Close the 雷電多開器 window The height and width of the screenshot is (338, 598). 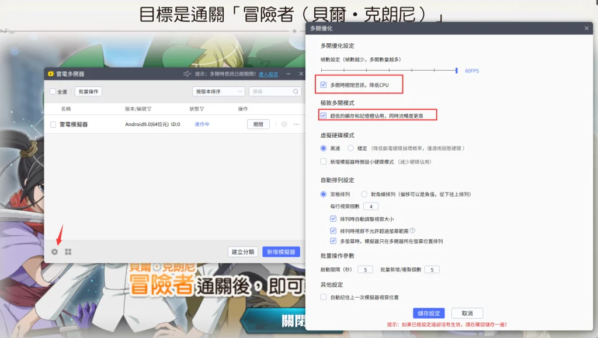pyautogui.click(x=301, y=74)
